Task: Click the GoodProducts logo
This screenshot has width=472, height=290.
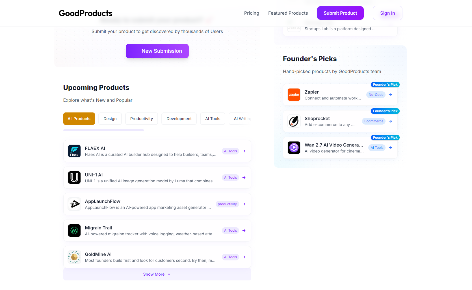Action: click(x=85, y=13)
